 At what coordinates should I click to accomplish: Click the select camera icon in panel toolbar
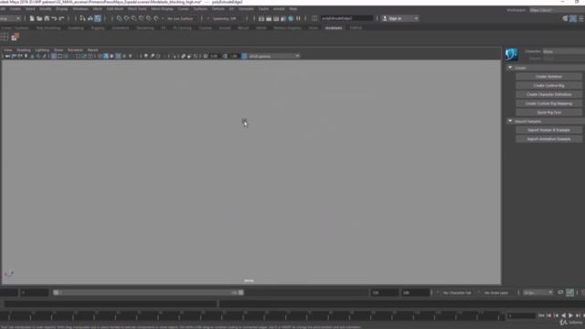point(7,56)
